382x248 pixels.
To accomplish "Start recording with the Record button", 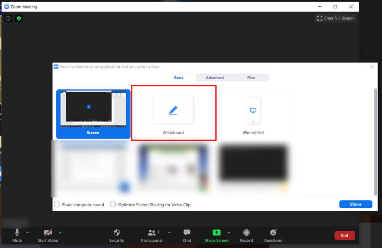I will 246,235.
